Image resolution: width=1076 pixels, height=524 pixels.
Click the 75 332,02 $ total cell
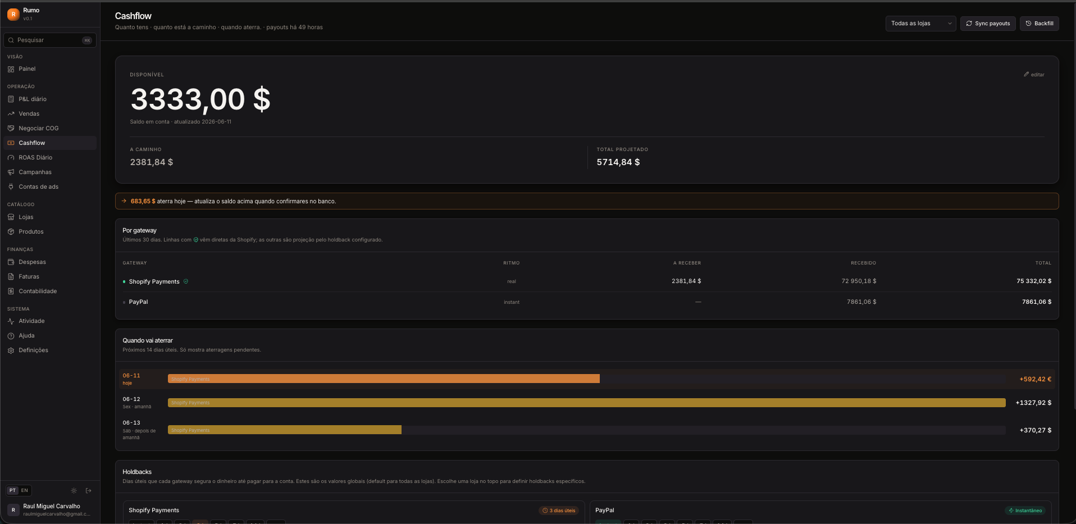[1034, 281]
